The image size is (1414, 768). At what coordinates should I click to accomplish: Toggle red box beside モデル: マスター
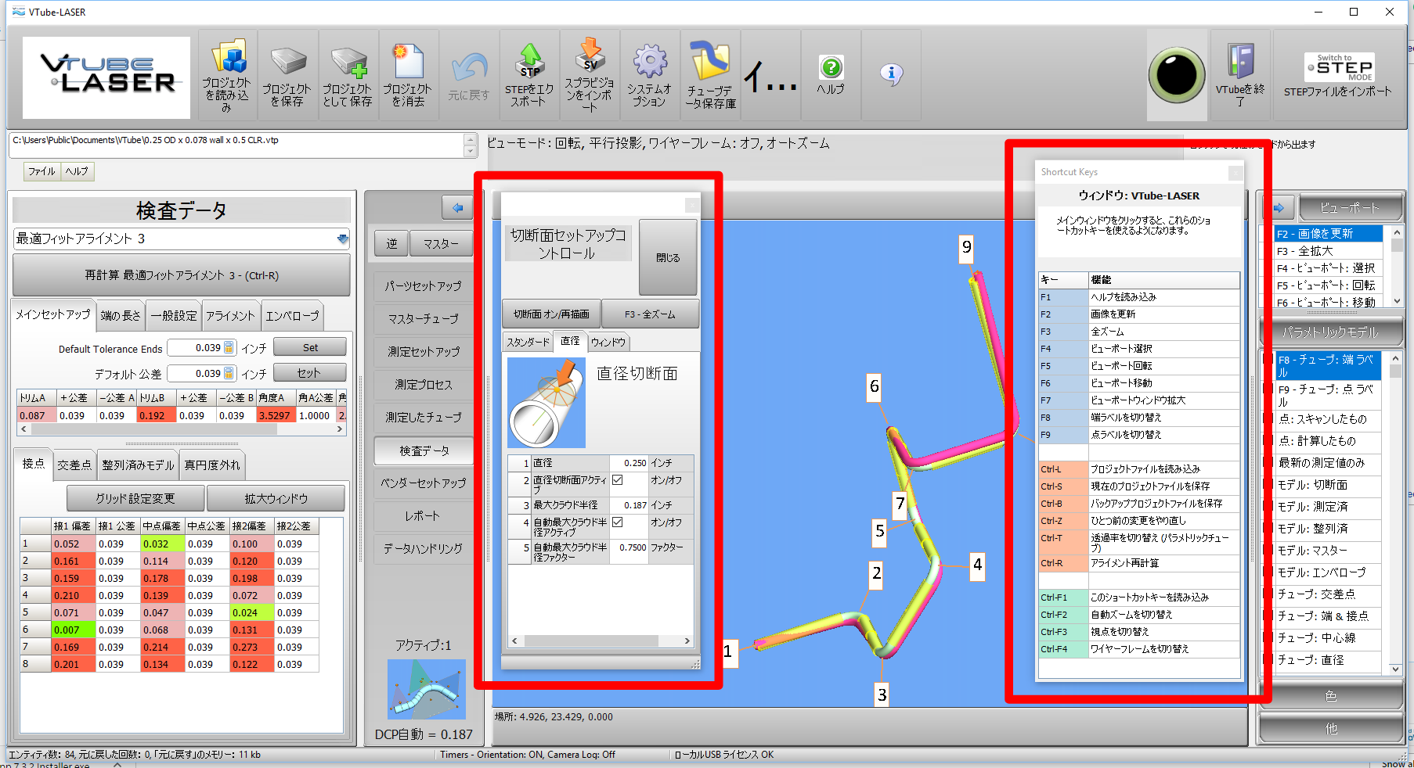coord(1268,551)
